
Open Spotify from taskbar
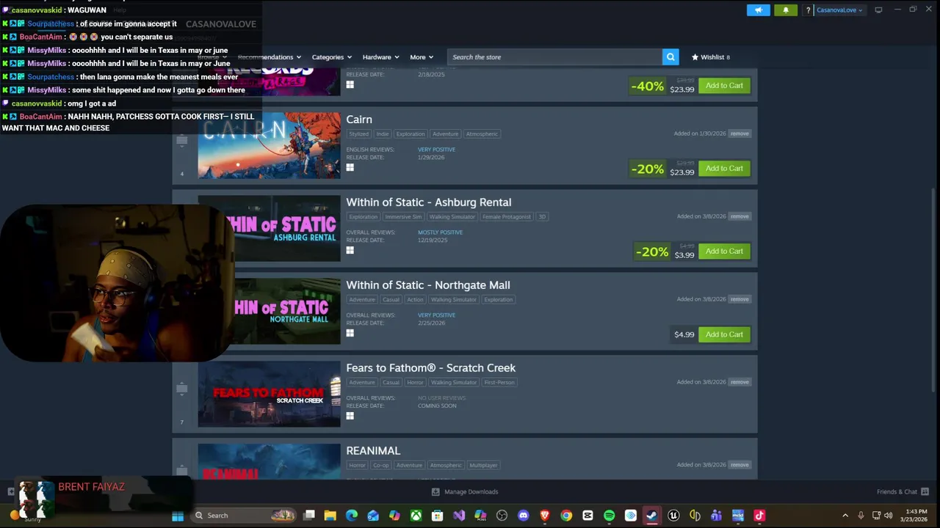(609, 516)
